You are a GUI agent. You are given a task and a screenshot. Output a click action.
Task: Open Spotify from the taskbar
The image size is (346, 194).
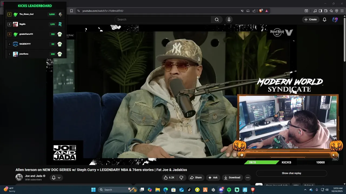pyautogui.click(x=229, y=190)
